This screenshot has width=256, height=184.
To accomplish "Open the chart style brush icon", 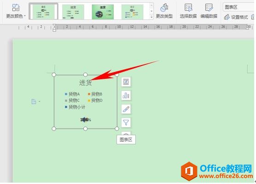I will click(x=126, y=109).
